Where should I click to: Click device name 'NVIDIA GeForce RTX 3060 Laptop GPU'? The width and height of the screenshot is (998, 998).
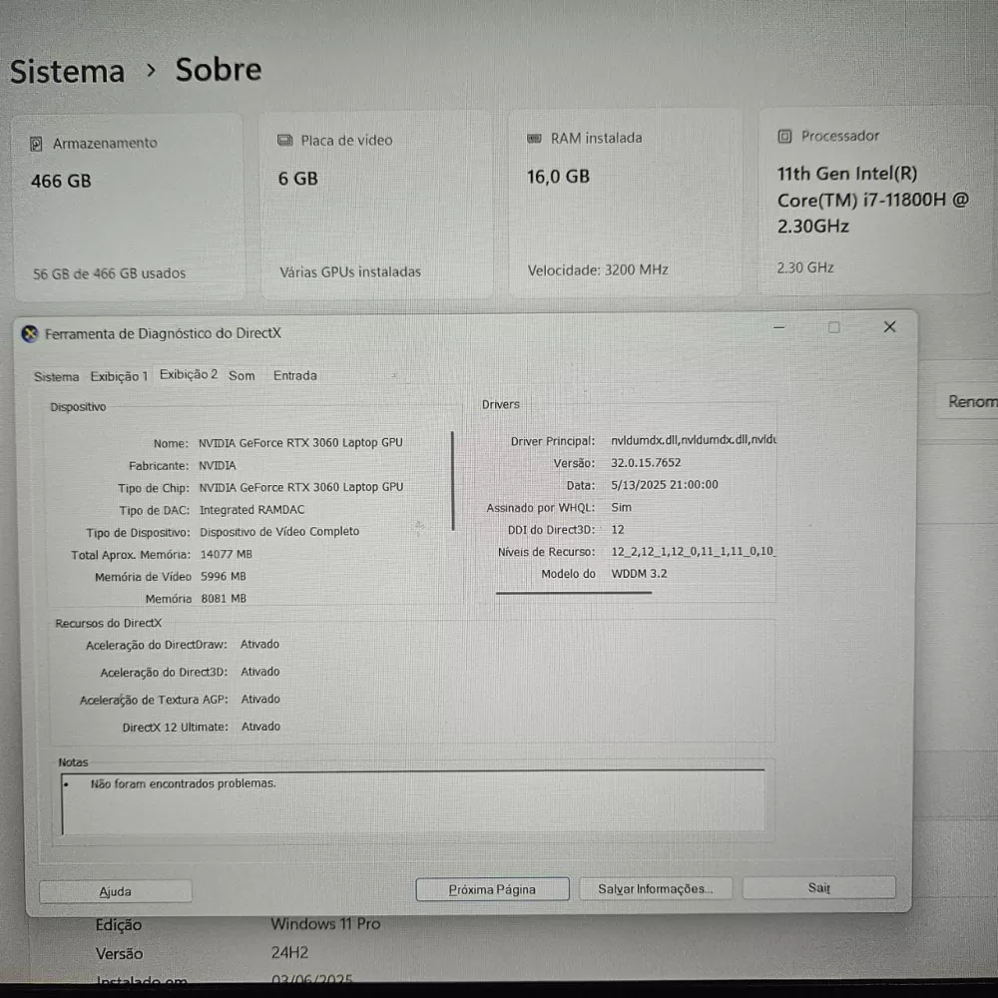click(x=300, y=443)
